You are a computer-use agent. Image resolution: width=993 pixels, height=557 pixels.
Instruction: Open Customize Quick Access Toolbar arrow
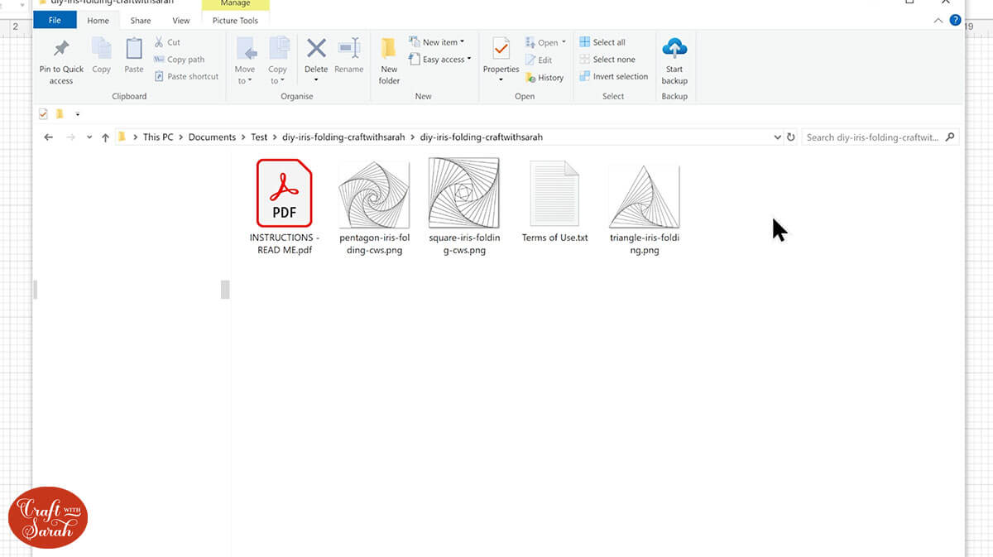[x=77, y=114]
